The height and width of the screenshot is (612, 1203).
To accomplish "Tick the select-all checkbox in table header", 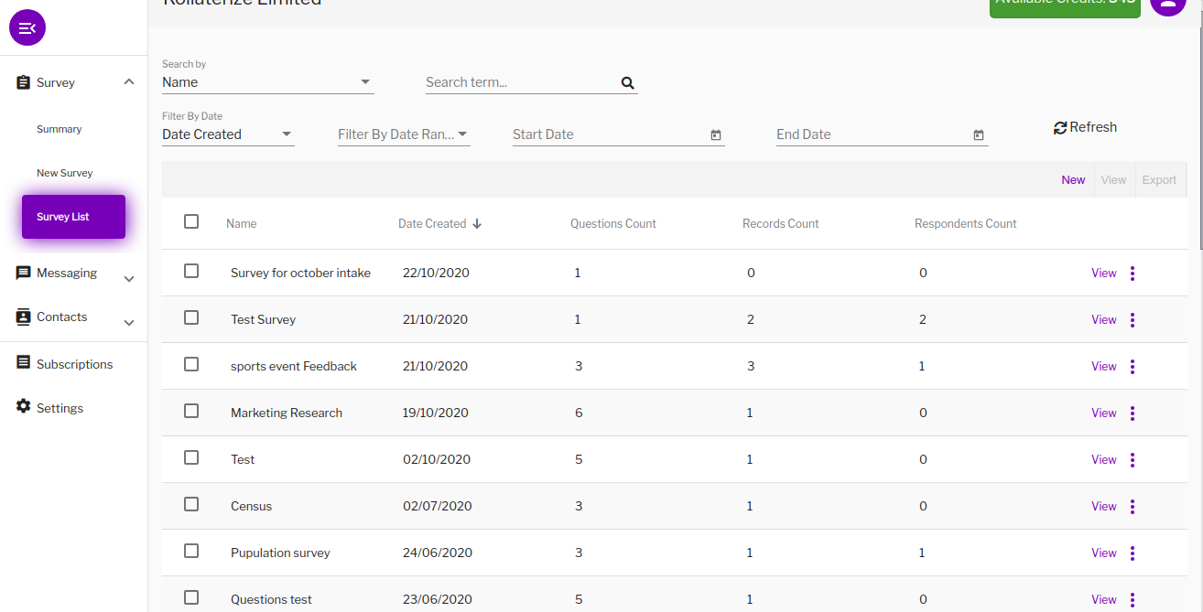I will [191, 221].
